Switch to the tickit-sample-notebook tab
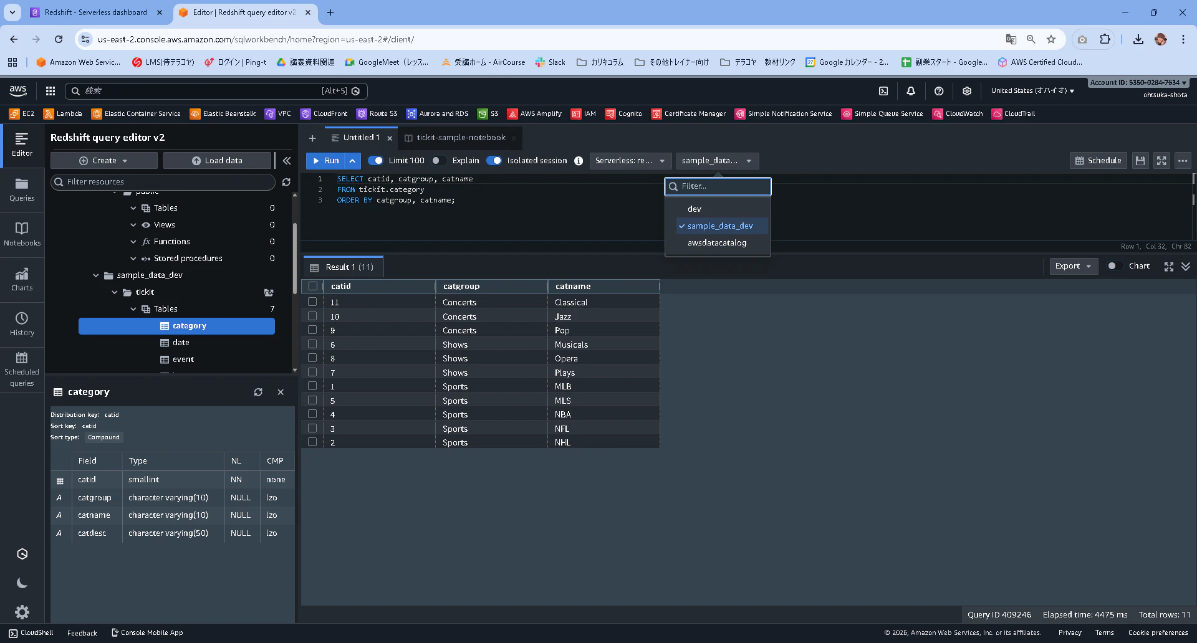Image resolution: width=1197 pixels, height=643 pixels. pos(461,138)
